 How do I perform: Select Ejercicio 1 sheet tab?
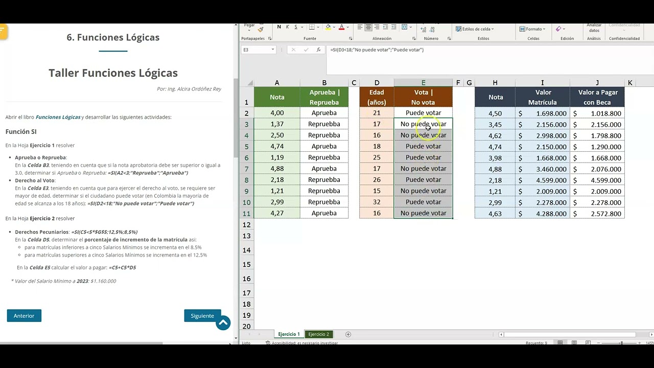[x=289, y=334]
